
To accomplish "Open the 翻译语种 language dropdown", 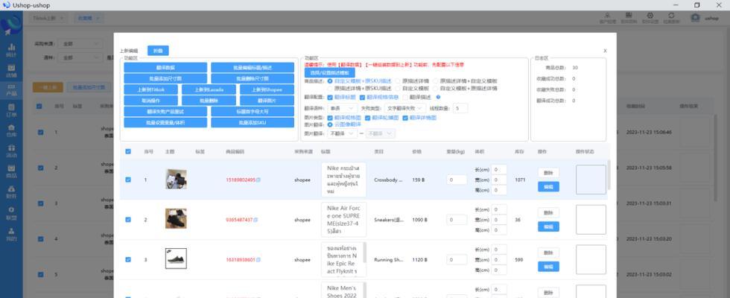I will pos(342,108).
